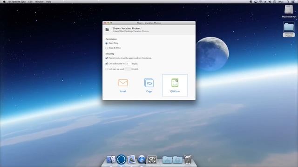Open the Window menu
298x167 pixels.
39,2
